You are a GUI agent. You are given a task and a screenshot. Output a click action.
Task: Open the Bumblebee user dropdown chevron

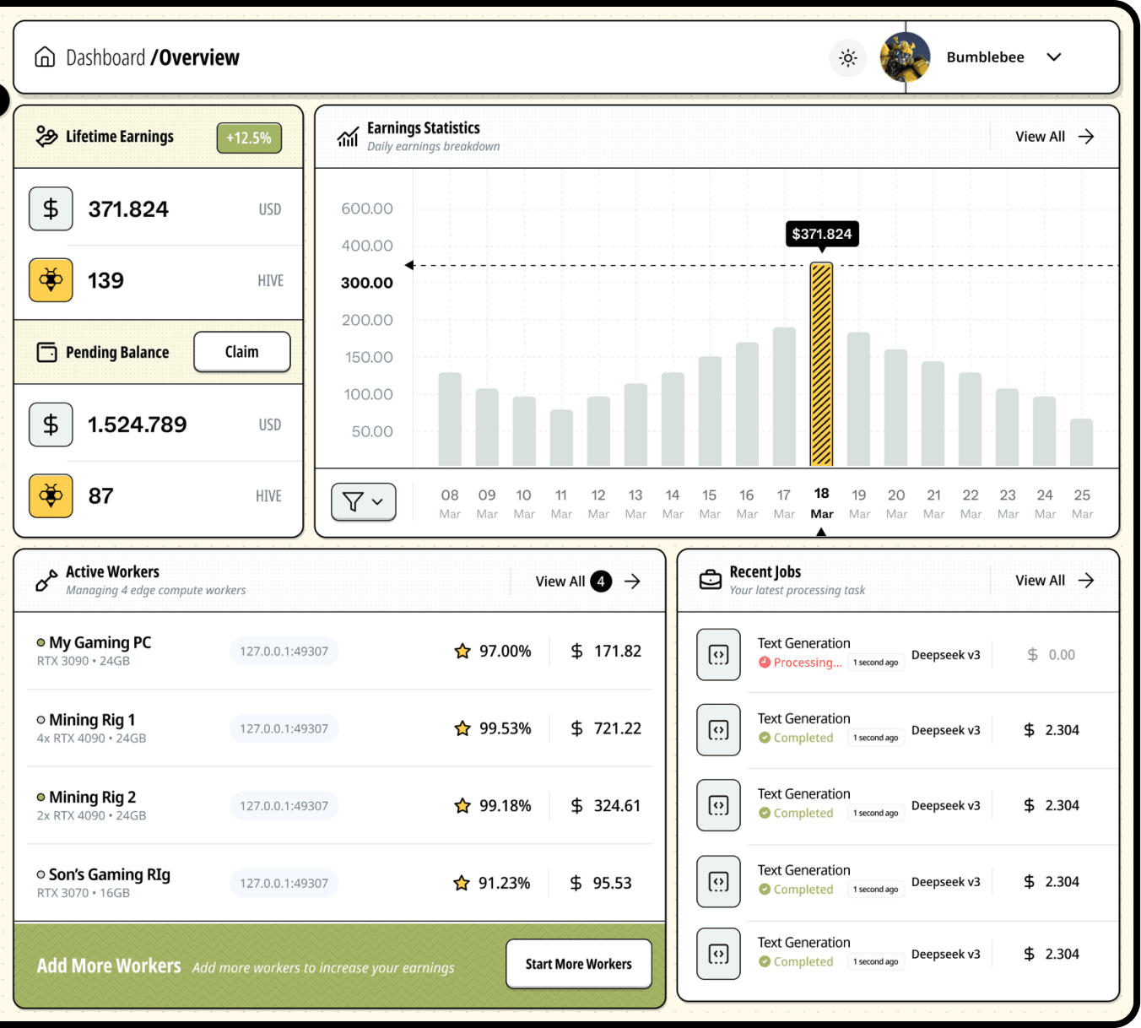coord(1053,57)
